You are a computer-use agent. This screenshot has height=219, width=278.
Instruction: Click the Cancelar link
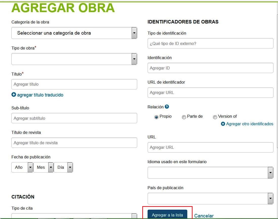coord(204,216)
